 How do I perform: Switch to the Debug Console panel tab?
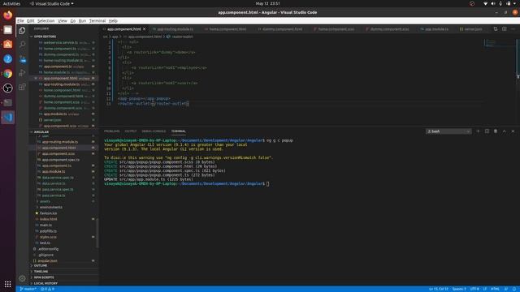(x=154, y=131)
